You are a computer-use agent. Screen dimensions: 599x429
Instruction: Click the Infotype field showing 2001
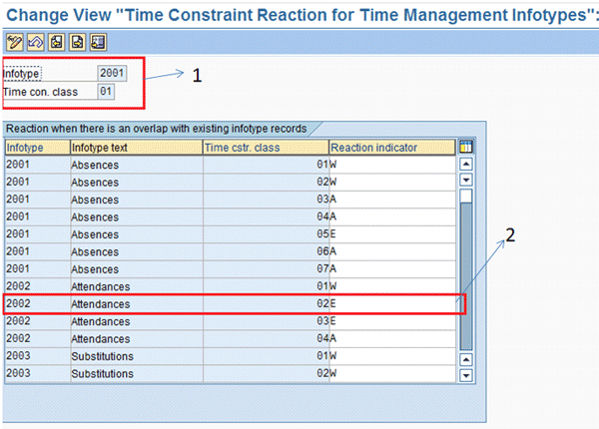click(x=112, y=73)
